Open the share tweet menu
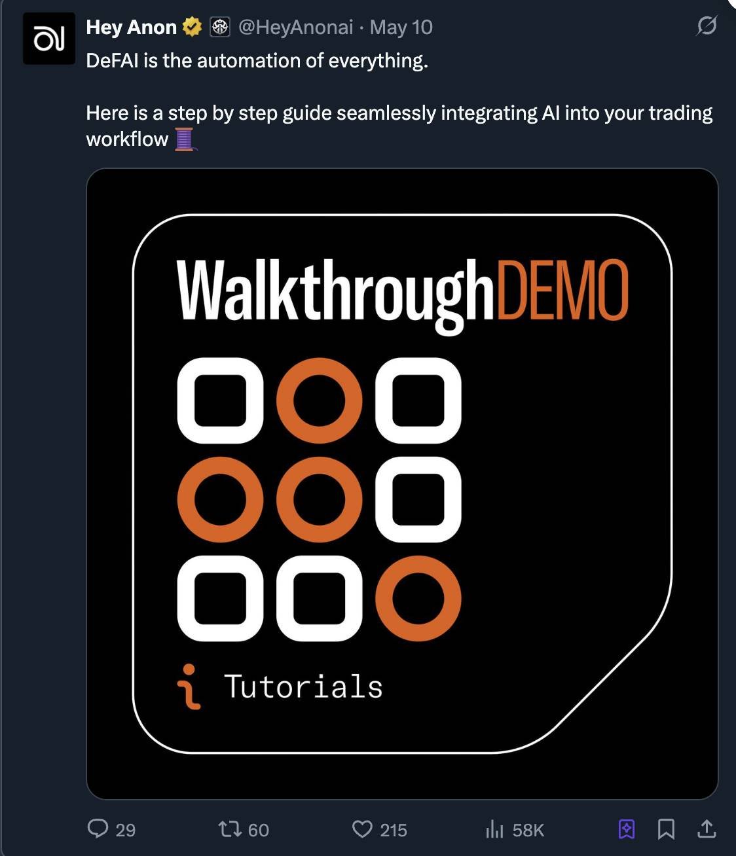 [707, 829]
